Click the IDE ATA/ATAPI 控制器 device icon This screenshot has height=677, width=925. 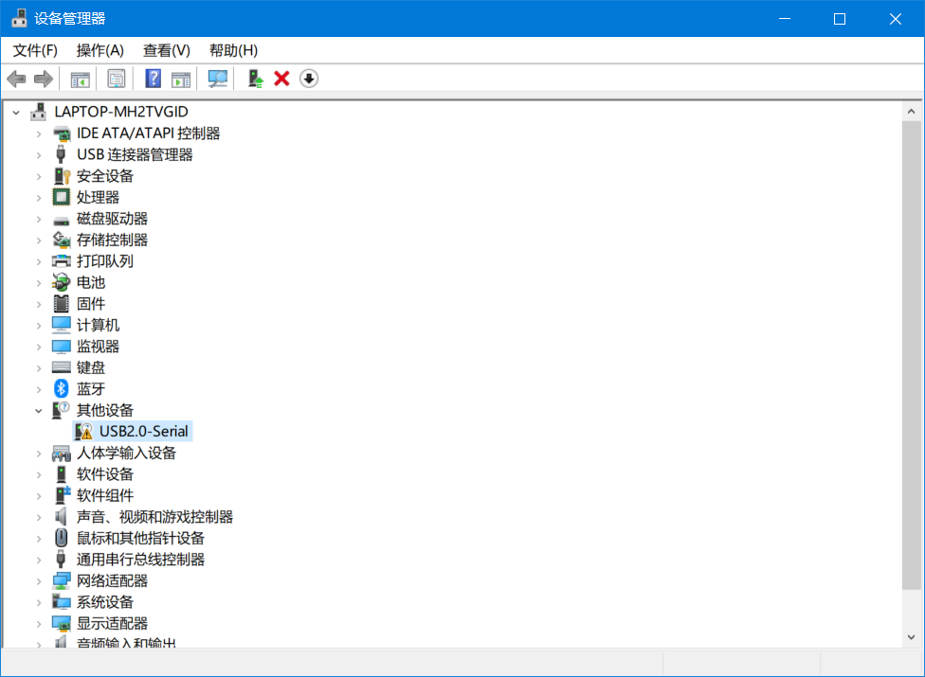coord(62,134)
